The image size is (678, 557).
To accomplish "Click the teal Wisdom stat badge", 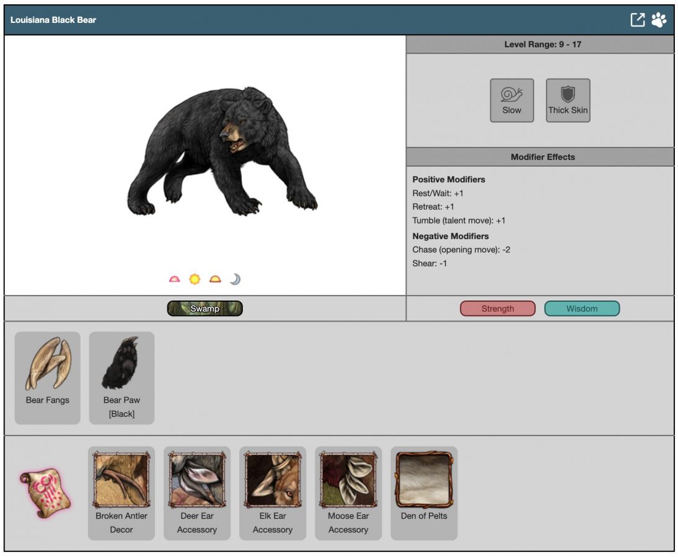I will point(581,309).
